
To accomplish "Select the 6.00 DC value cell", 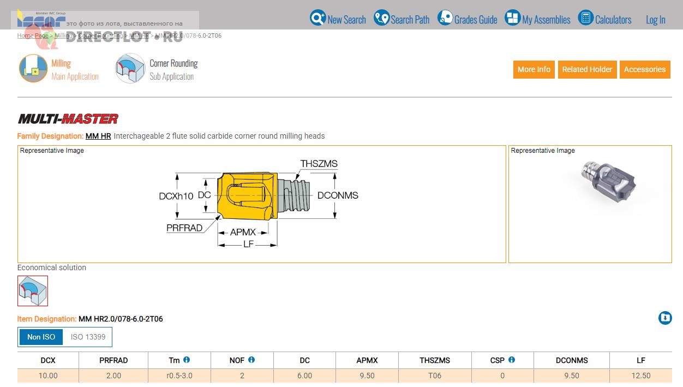I will tap(305, 376).
